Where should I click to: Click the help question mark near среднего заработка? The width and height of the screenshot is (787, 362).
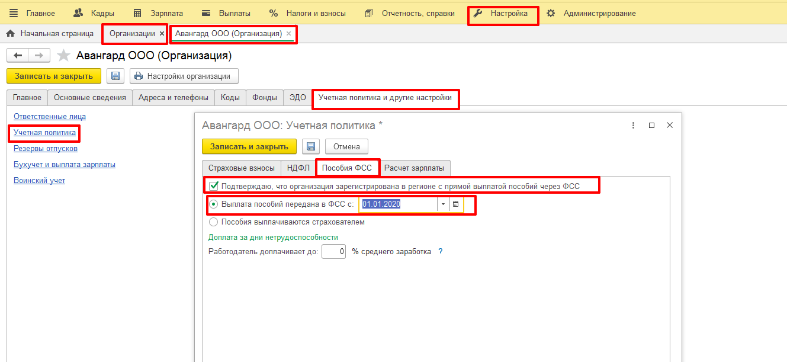[x=440, y=252]
